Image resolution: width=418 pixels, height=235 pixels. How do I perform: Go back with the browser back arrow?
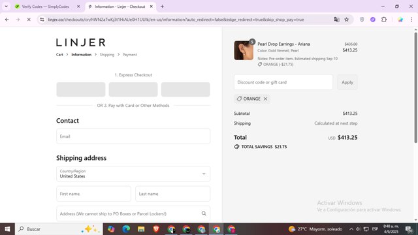[7, 20]
